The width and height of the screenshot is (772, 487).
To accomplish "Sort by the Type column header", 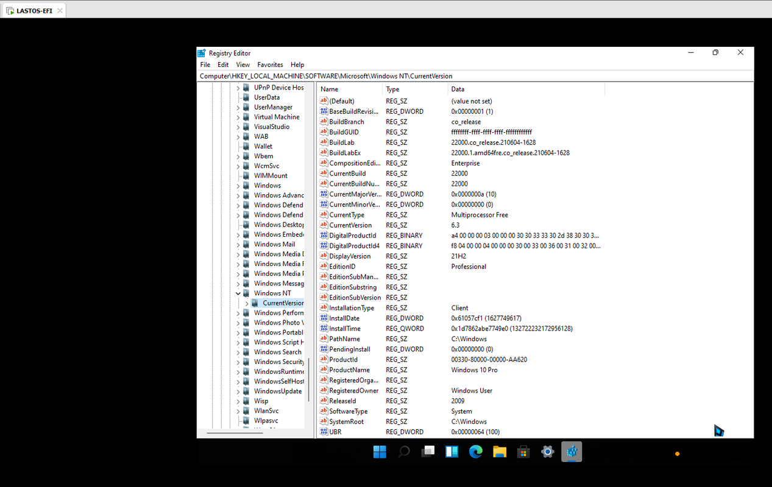I will point(416,89).
